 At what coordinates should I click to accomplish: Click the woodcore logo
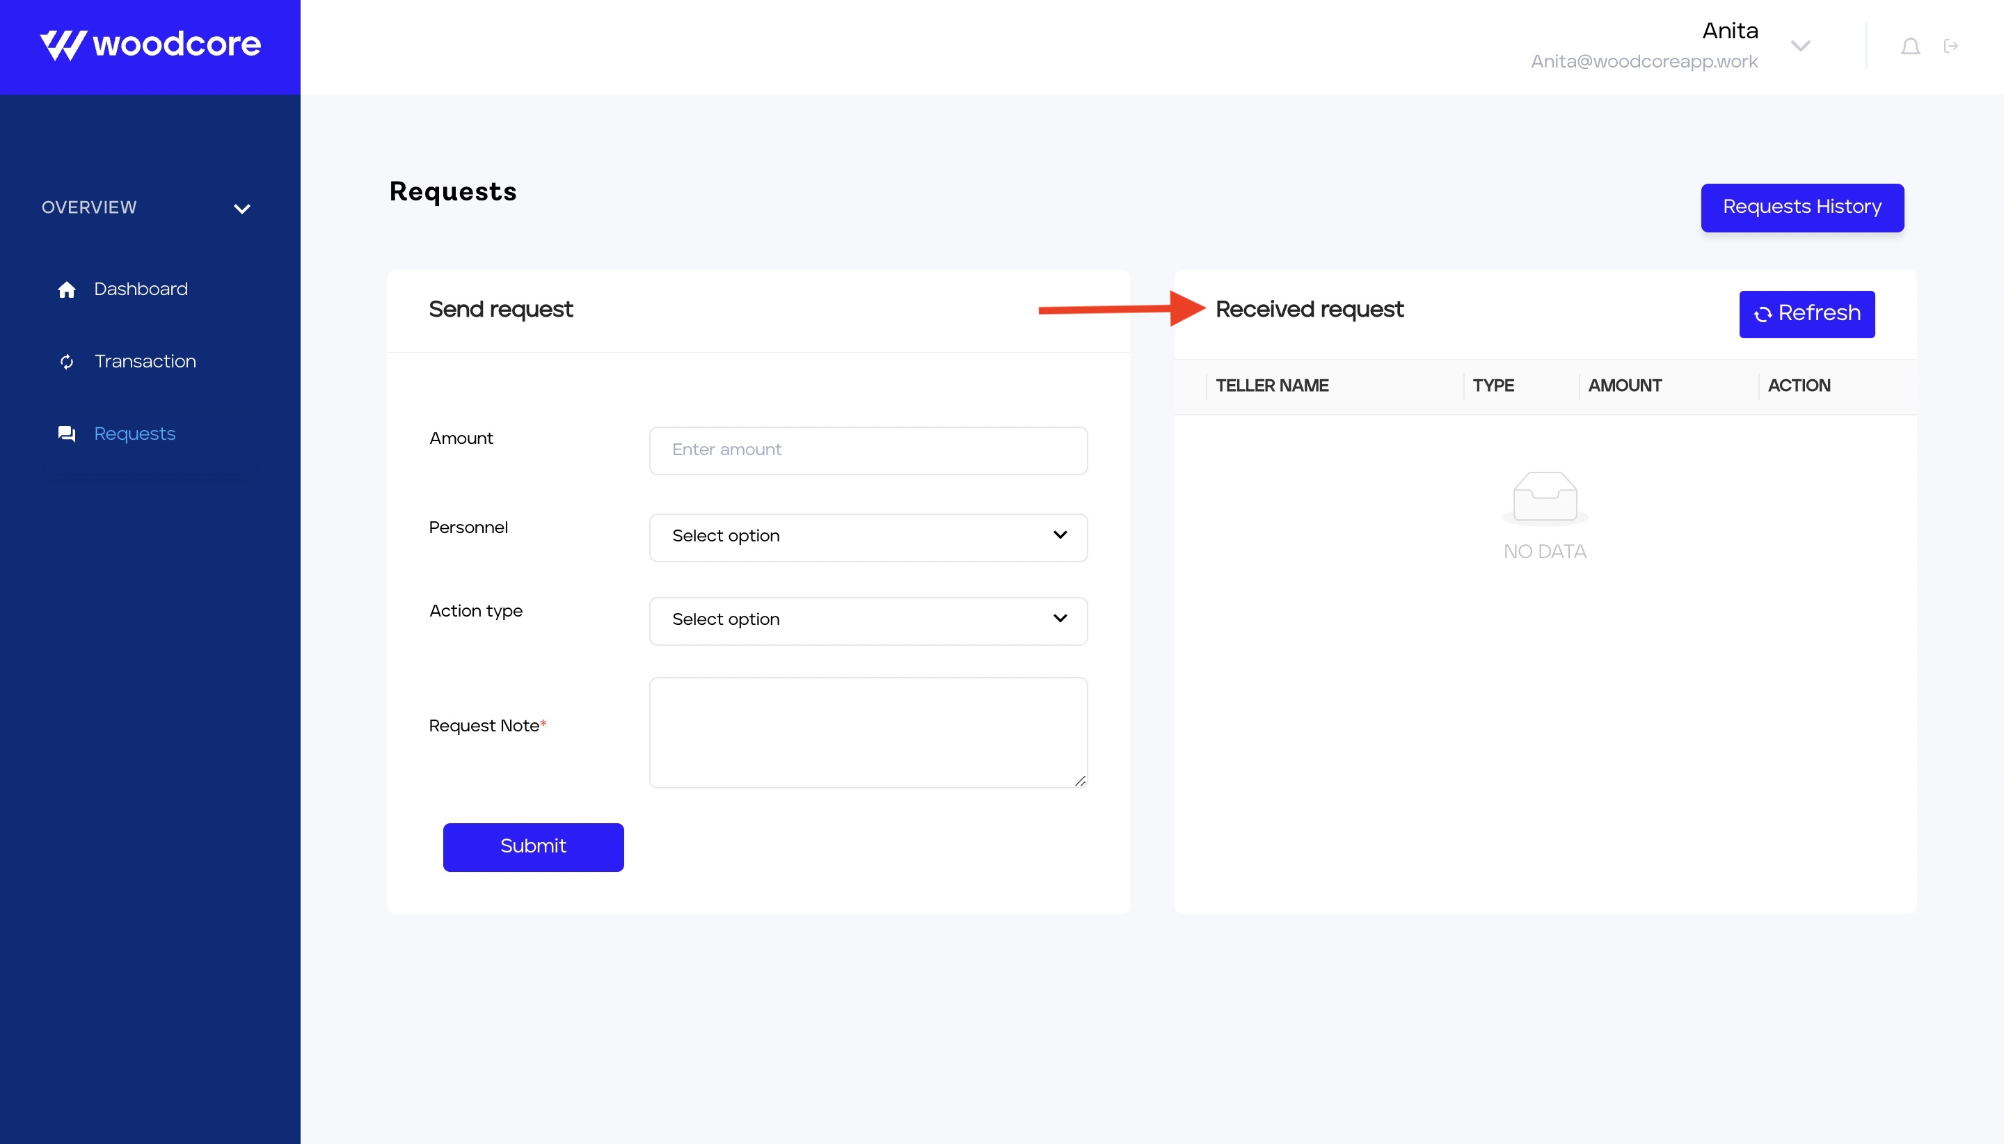150,45
